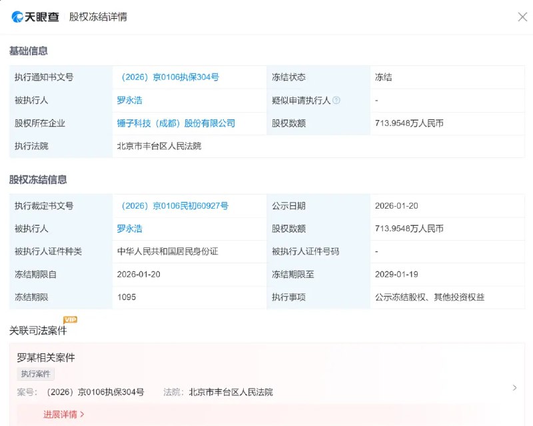Close the 股权冻结详情 panel
This screenshot has height=426, width=533.
(523, 17)
